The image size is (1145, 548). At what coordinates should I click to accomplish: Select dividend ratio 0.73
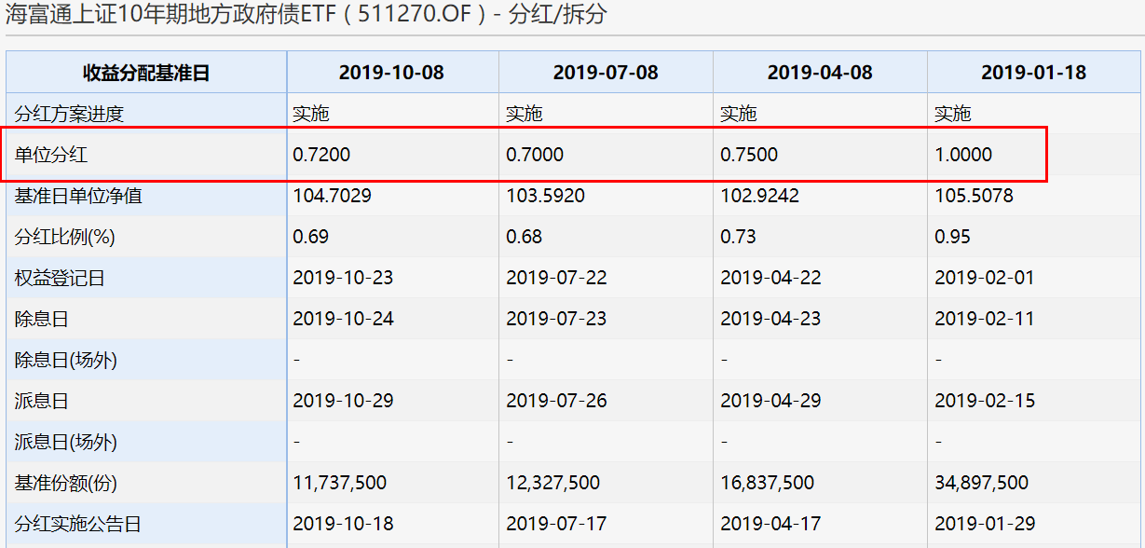pyautogui.click(x=738, y=237)
